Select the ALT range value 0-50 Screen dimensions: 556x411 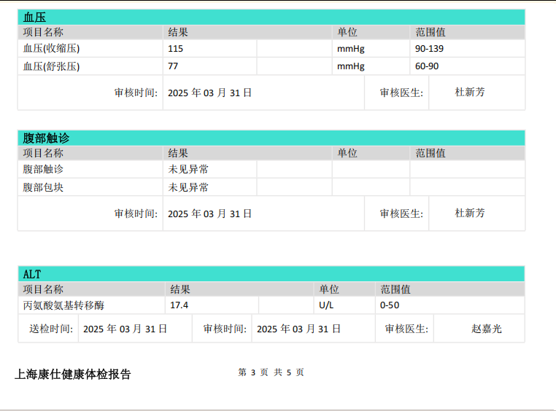point(390,305)
